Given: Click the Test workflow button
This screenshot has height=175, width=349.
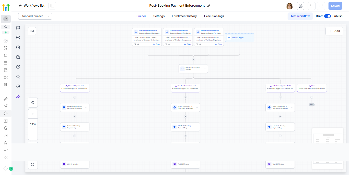Looking at the screenshot, I should pos(300,16).
